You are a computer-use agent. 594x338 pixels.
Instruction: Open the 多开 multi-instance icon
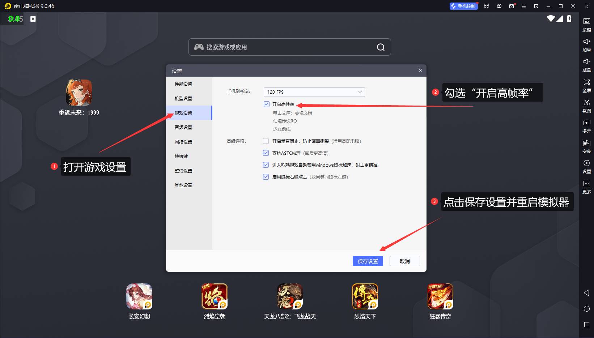click(586, 123)
